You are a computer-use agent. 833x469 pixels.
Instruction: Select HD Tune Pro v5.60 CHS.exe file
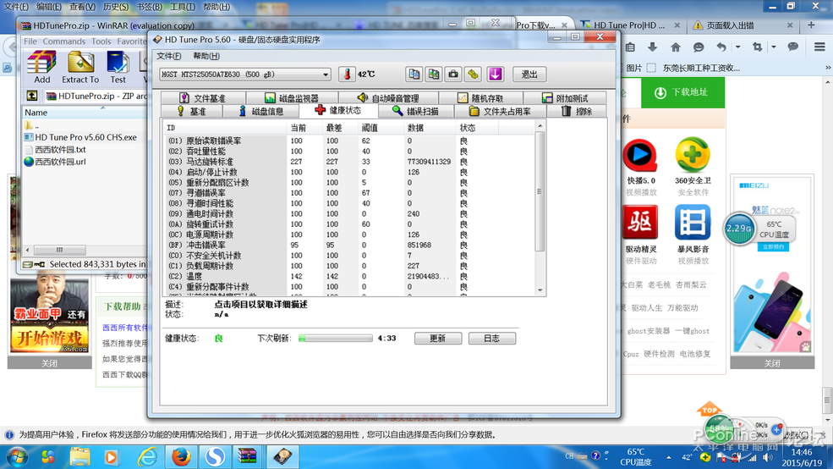[x=80, y=137]
